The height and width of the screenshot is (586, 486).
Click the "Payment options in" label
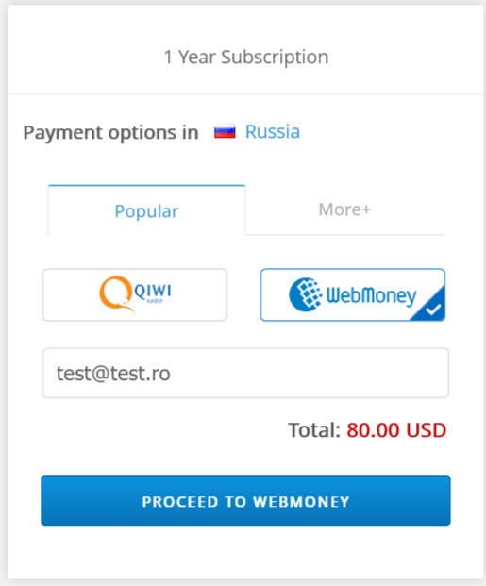coord(110,133)
